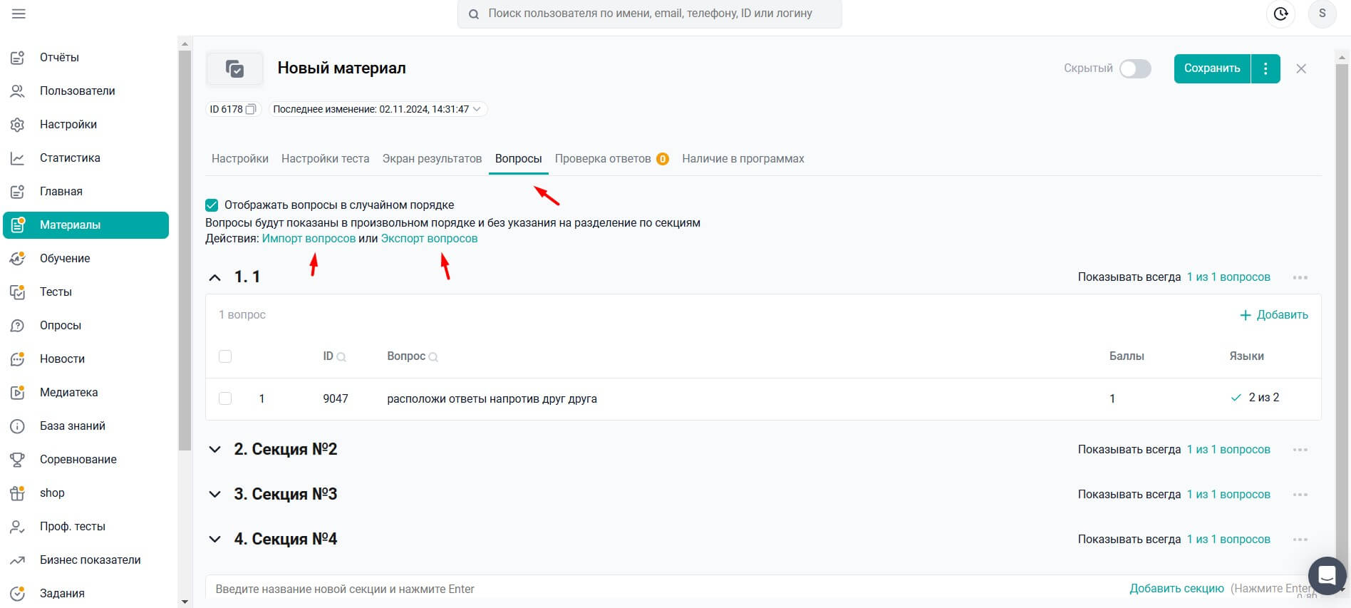Click the history clock icon in header
Viewport: 1351px width, 608px height.
click(1280, 14)
